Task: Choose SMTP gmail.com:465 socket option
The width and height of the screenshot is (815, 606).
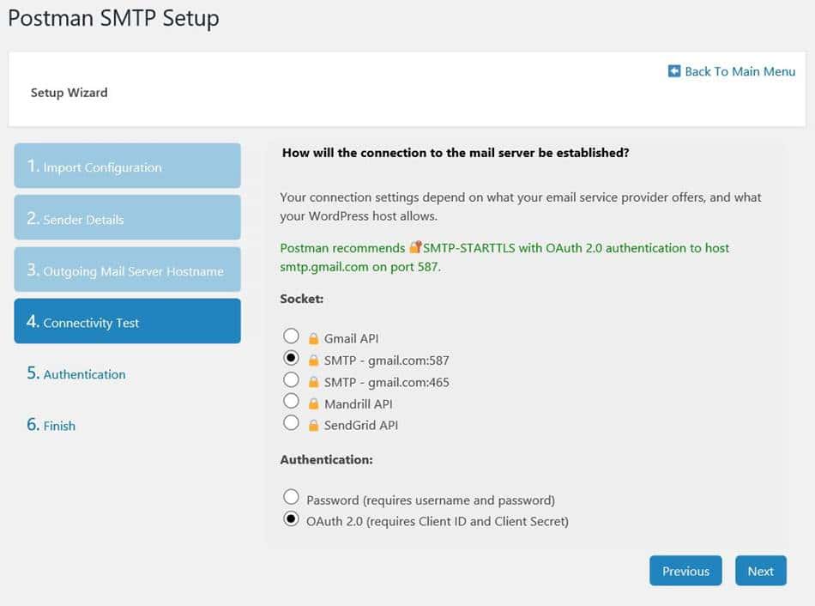Action: (x=292, y=379)
